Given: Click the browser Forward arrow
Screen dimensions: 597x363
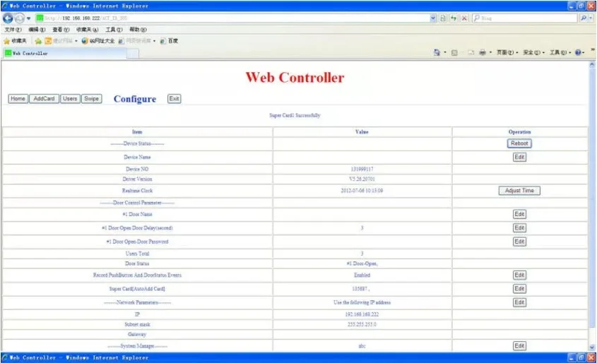Looking at the screenshot, I should click(x=19, y=18).
